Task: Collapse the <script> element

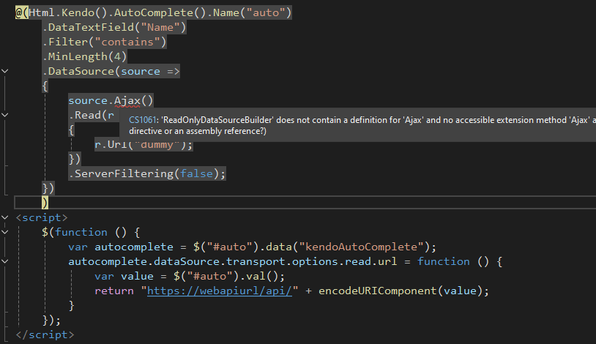Action: coord(6,217)
